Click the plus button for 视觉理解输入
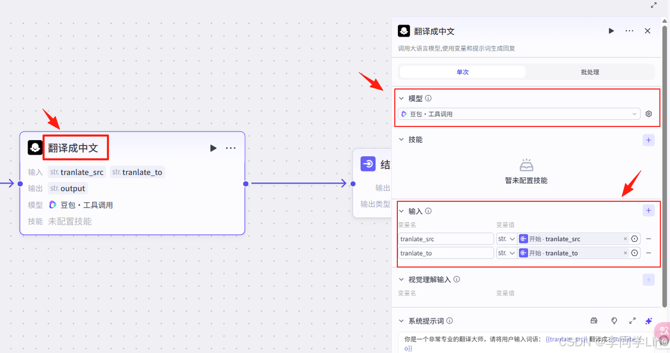670x353 pixels. pos(649,280)
